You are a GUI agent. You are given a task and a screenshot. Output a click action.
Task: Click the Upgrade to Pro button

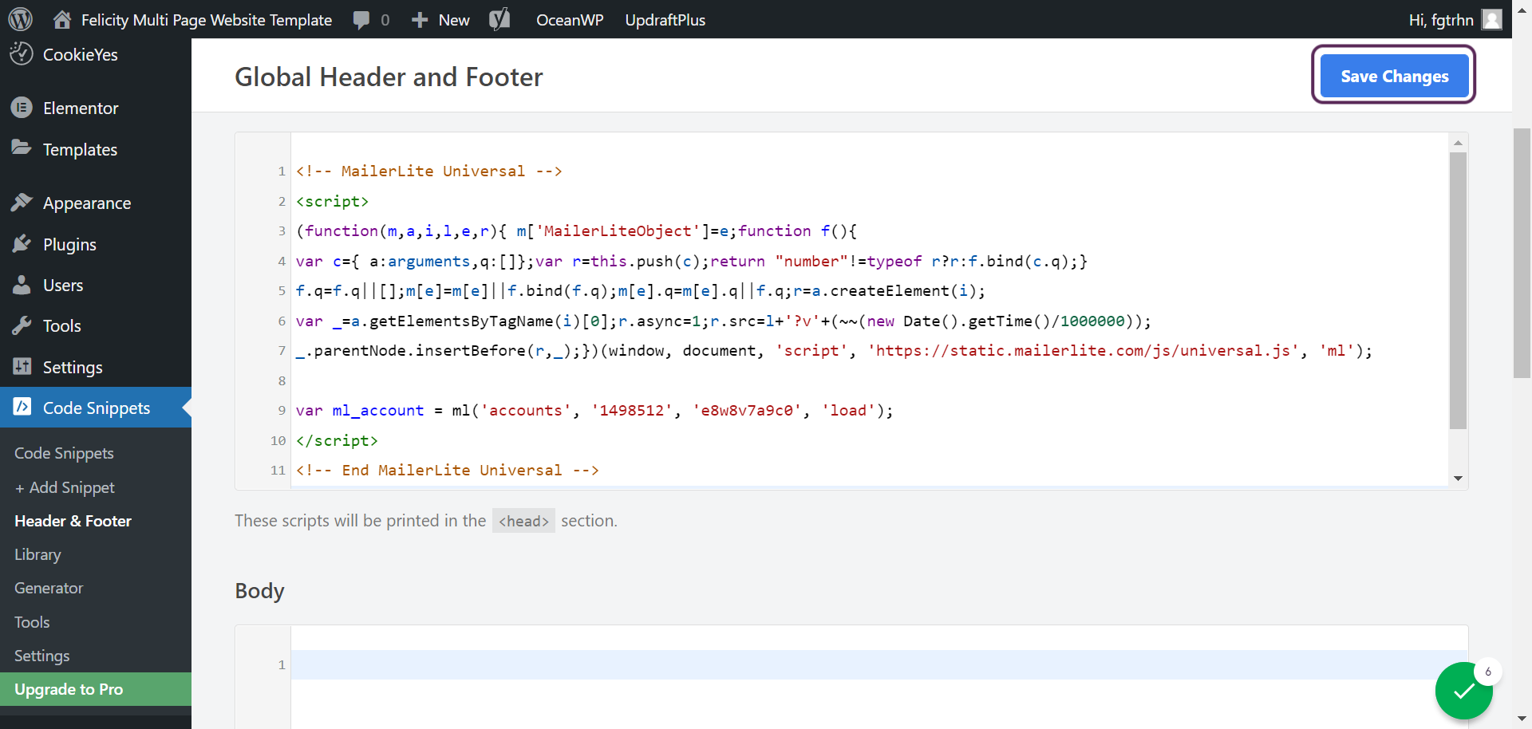click(x=96, y=689)
